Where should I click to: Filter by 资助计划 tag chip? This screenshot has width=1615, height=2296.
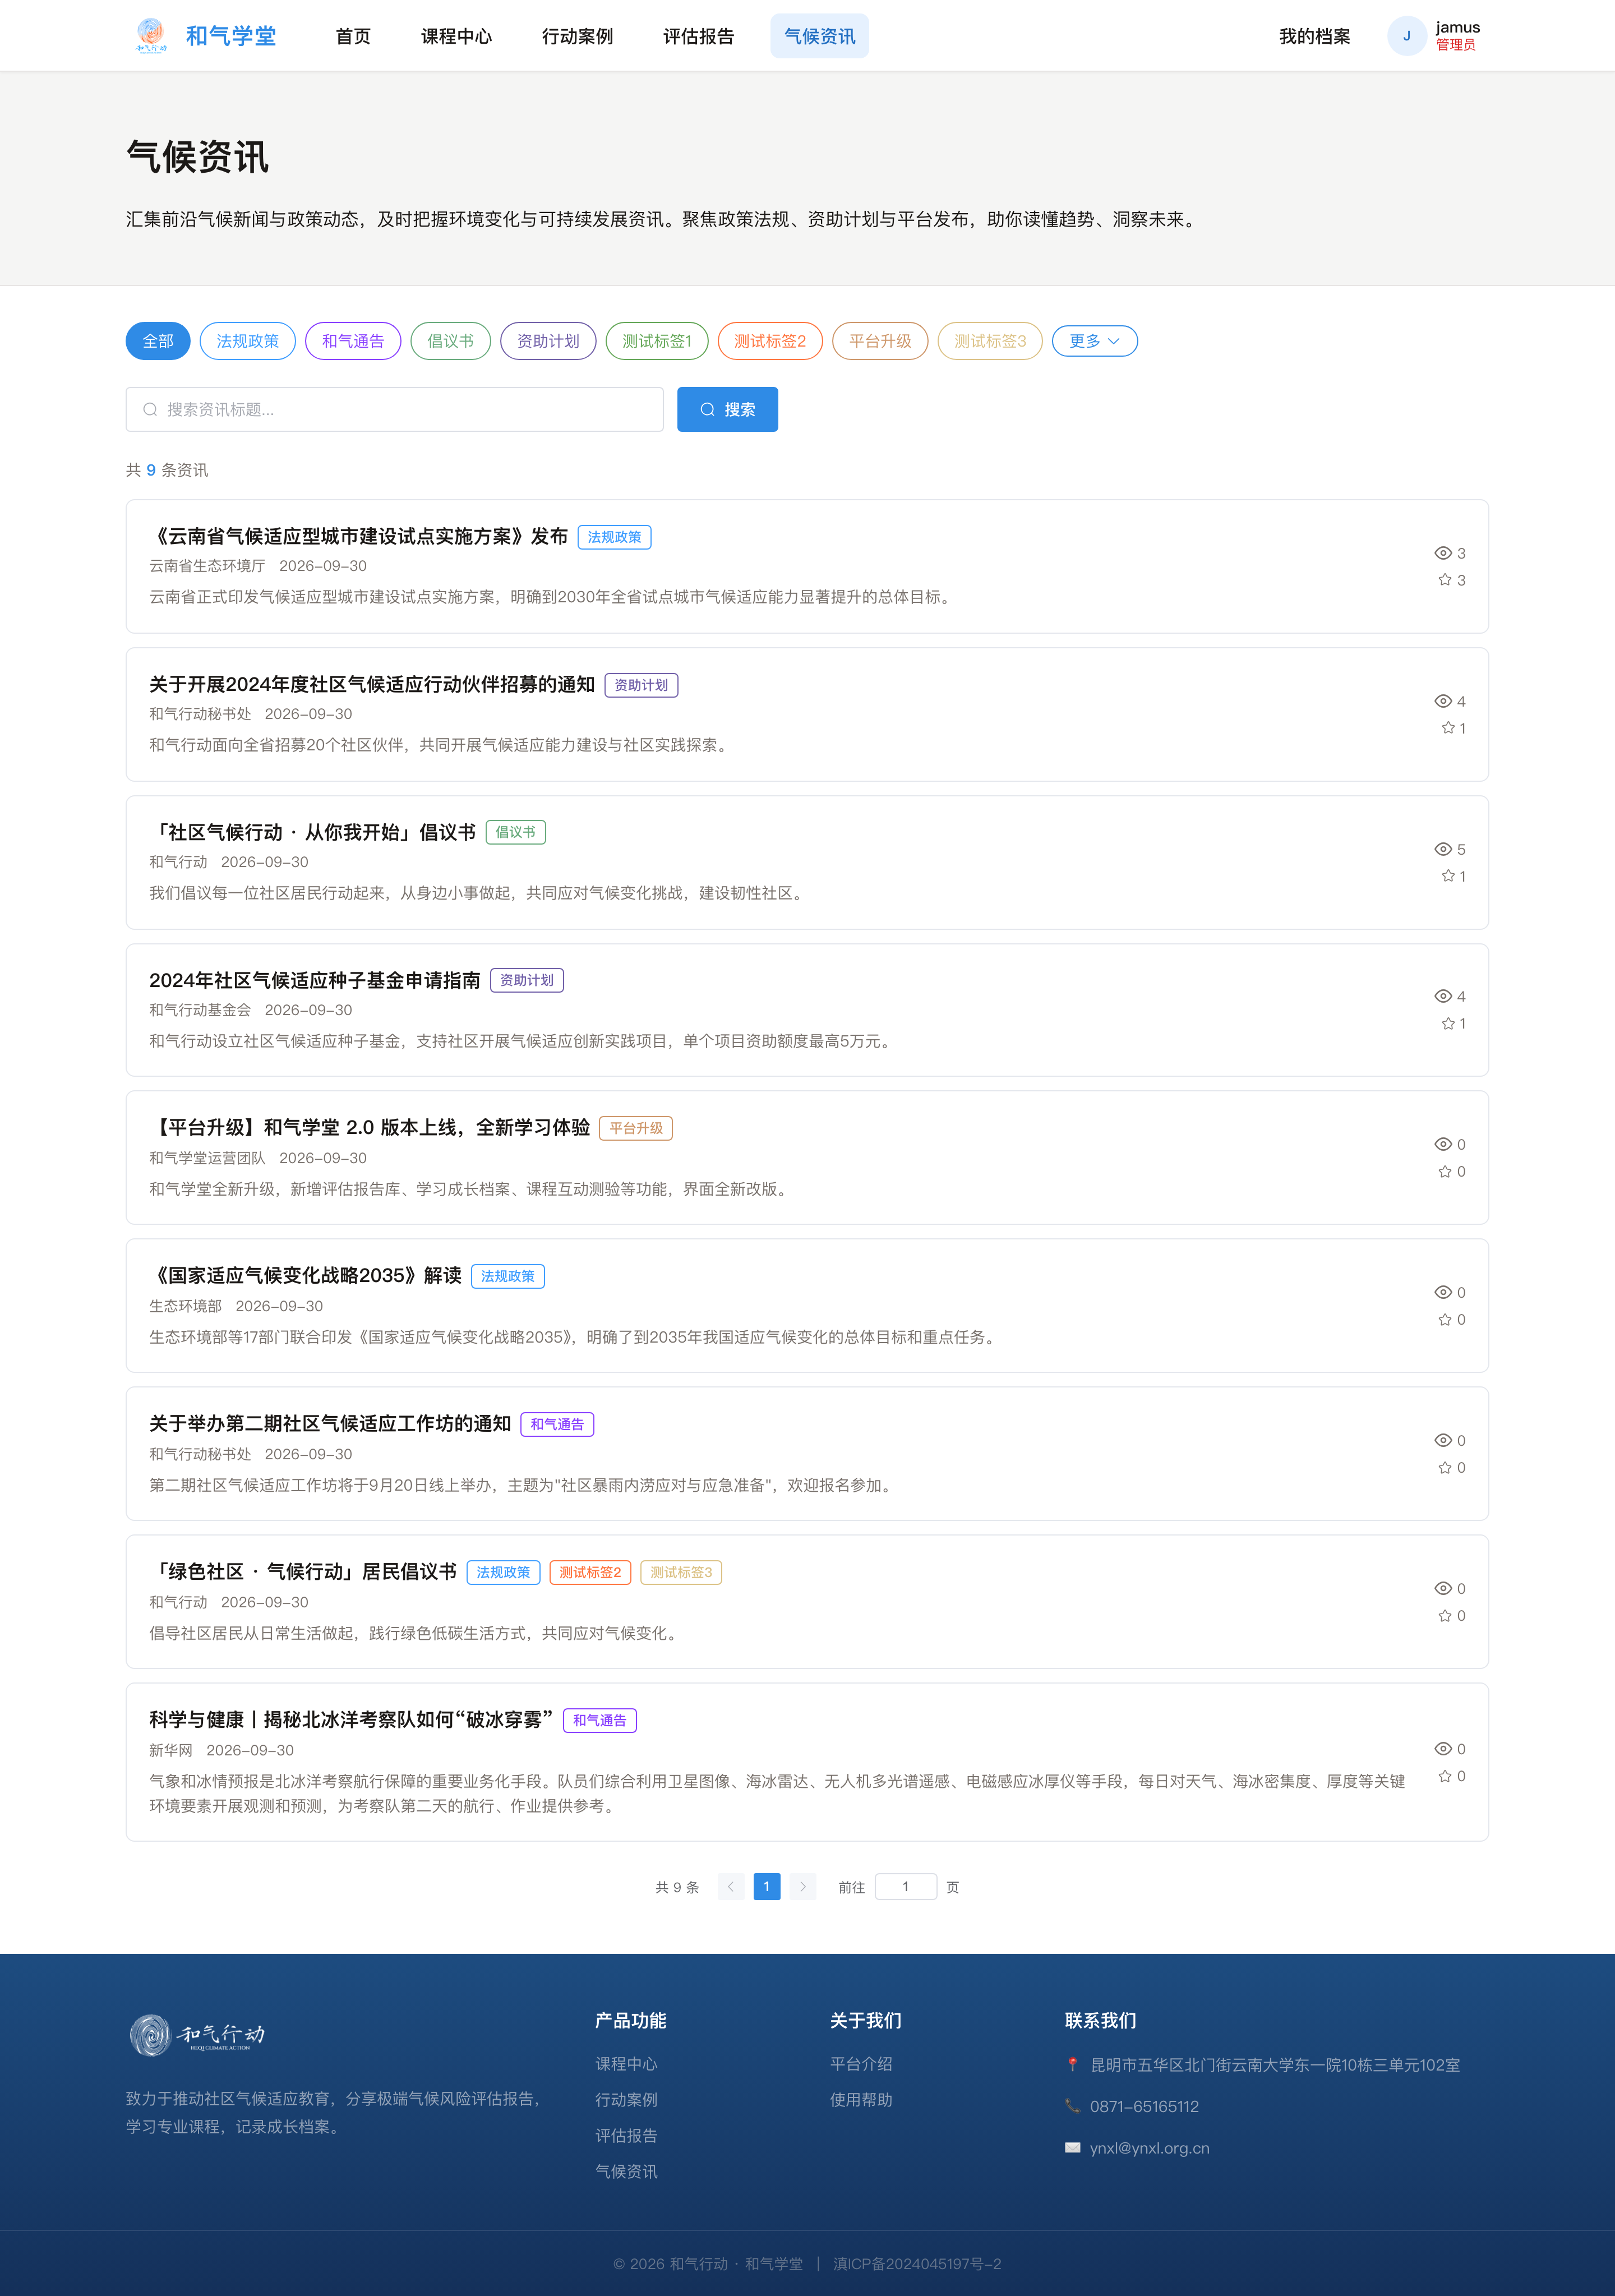(548, 341)
